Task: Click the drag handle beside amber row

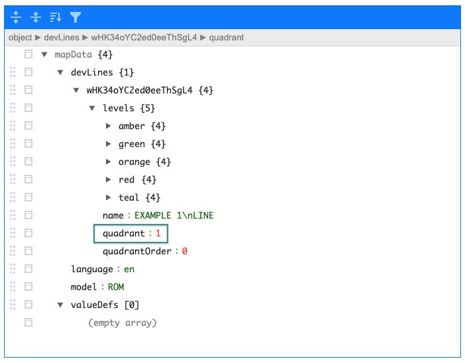Action: pos(13,126)
